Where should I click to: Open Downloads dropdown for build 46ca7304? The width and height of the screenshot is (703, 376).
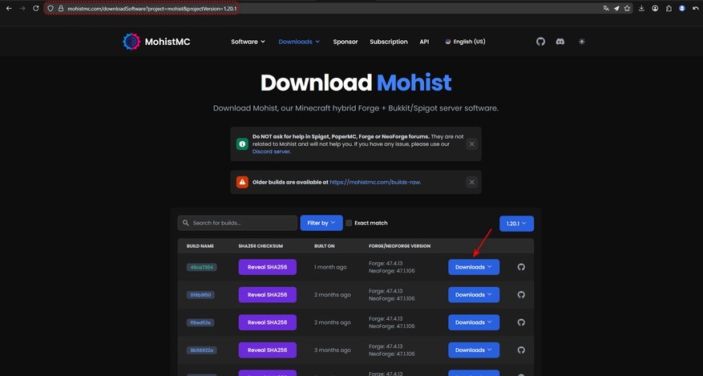[x=474, y=267]
